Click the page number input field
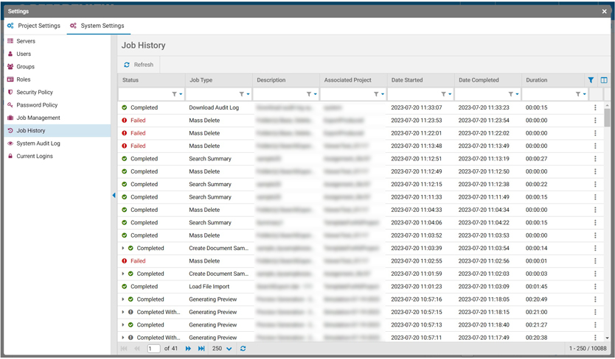 tap(153, 349)
